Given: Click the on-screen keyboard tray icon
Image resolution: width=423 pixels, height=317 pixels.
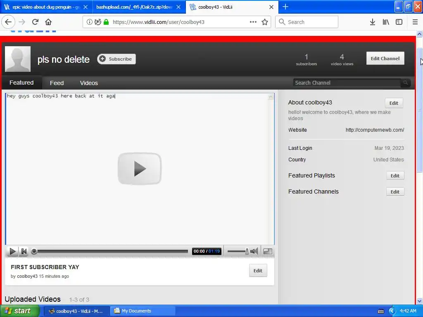Looking at the screenshot, I should click(380, 311).
